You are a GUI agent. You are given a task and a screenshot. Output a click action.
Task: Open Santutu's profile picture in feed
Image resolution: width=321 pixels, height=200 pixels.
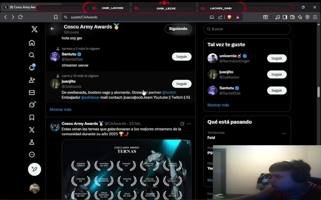coord(55,57)
